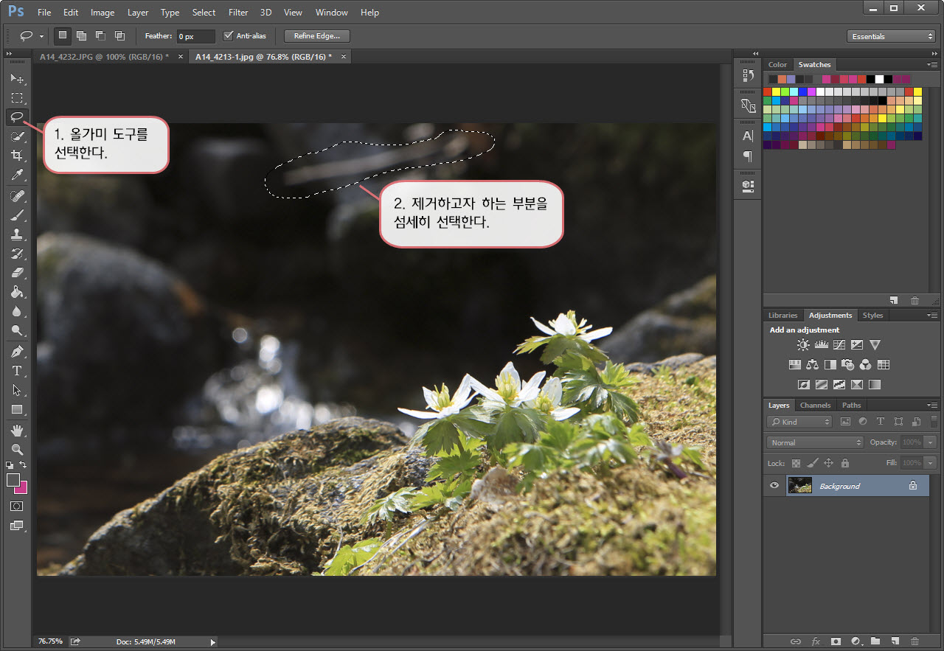Open the Image menu
Viewport: 944px width, 651px height.
(103, 13)
